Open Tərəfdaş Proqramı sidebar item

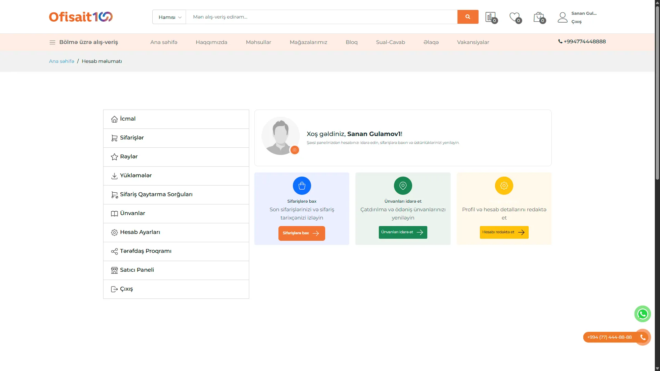176,251
